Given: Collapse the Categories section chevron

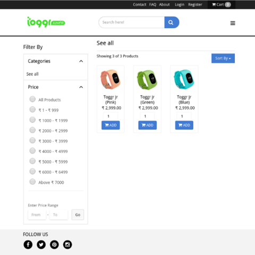Looking at the screenshot, I should tap(81, 61).
